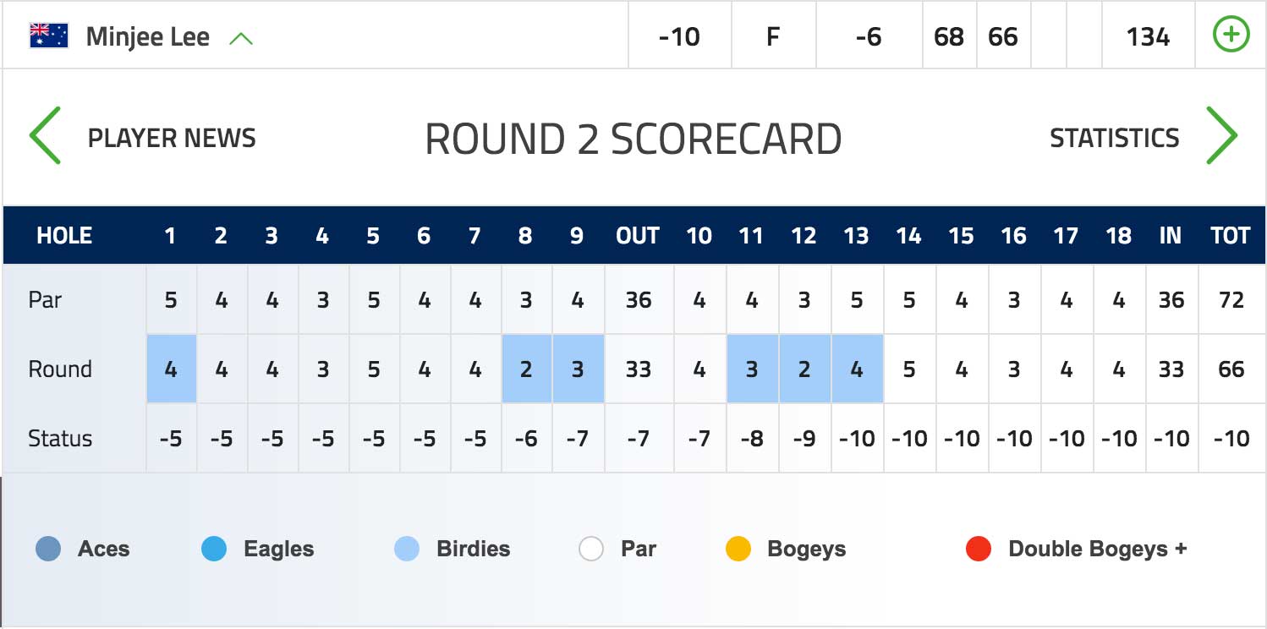
Task: Click the Aces legend color dot
Action: coord(48,550)
